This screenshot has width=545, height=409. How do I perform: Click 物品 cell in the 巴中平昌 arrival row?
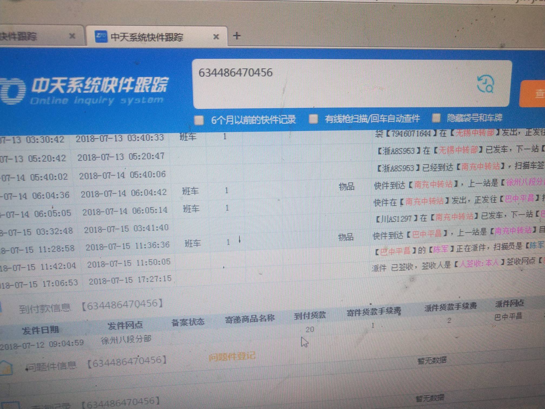coord(346,237)
